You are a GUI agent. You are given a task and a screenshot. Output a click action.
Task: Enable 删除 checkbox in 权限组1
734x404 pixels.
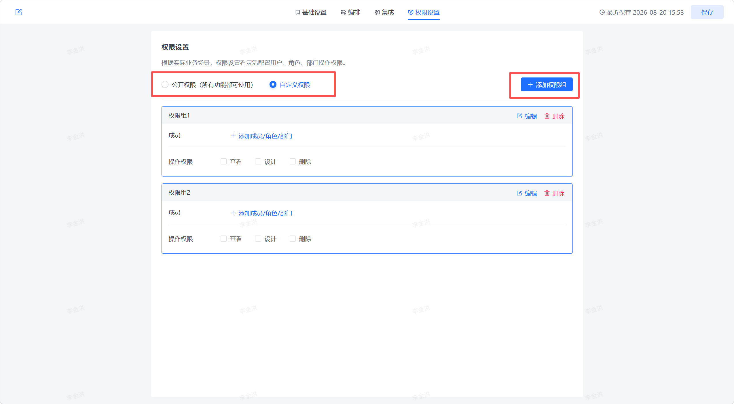coord(293,162)
